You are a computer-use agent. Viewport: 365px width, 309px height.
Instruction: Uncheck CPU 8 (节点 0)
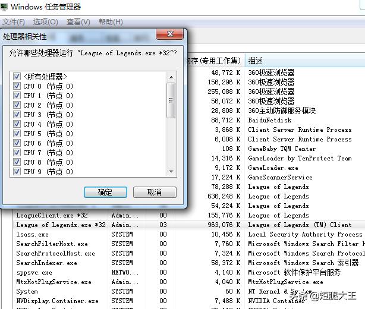17,162
